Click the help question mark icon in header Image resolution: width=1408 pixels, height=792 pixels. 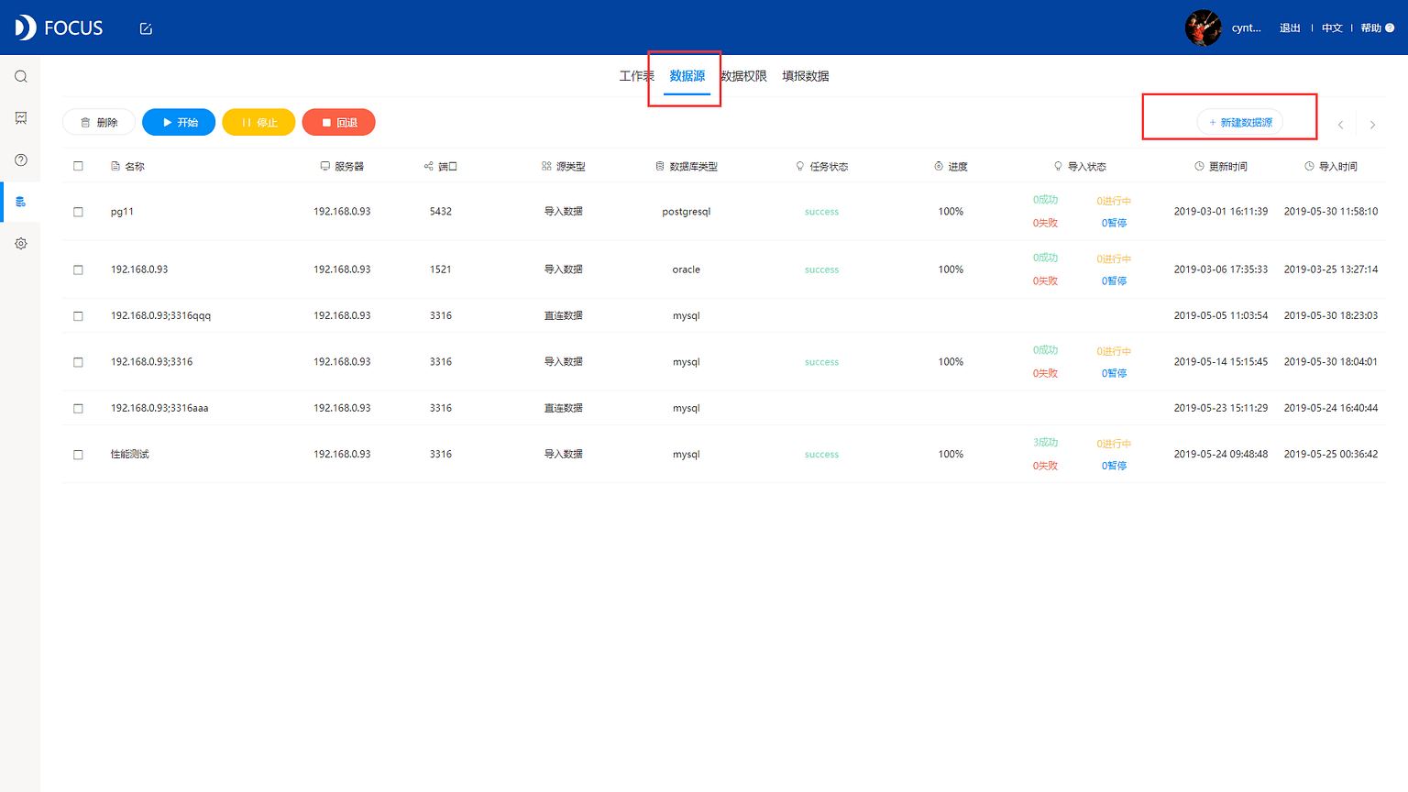(x=1390, y=28)
